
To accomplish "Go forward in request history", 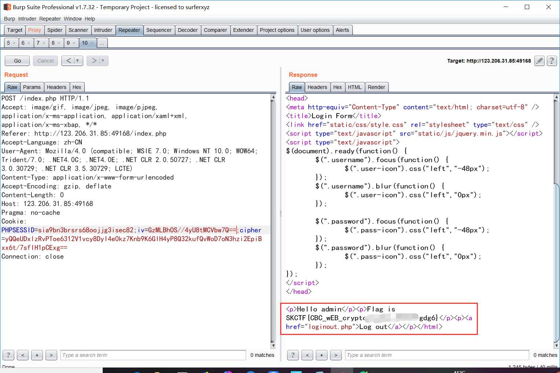I will 94,61.
